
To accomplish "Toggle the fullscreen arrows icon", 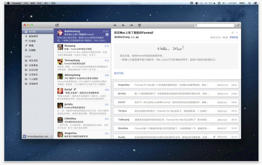I will coord(238,25).
